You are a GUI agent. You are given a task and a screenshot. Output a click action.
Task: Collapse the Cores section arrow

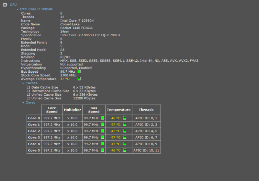[23, 103]
